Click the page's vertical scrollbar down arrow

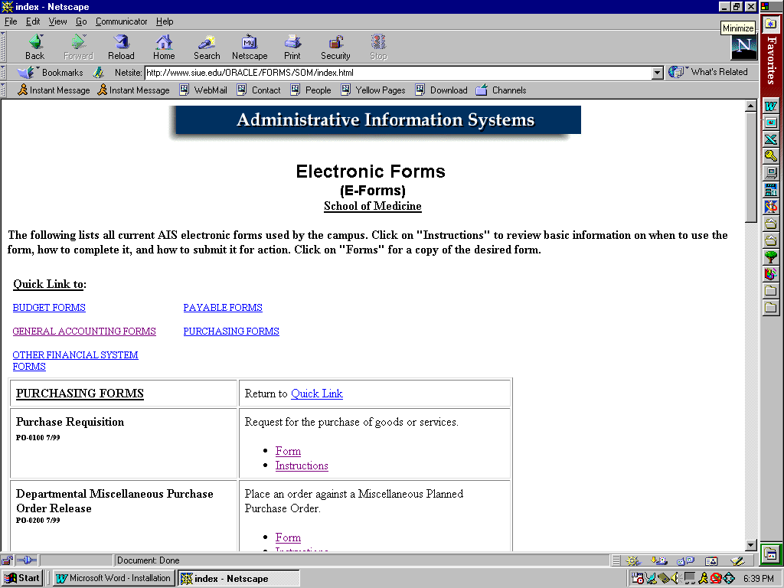tap(751, 545)
